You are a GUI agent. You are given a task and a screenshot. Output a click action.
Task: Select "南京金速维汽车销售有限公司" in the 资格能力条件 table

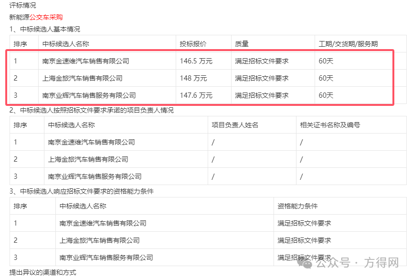click(x=103, y=223)
